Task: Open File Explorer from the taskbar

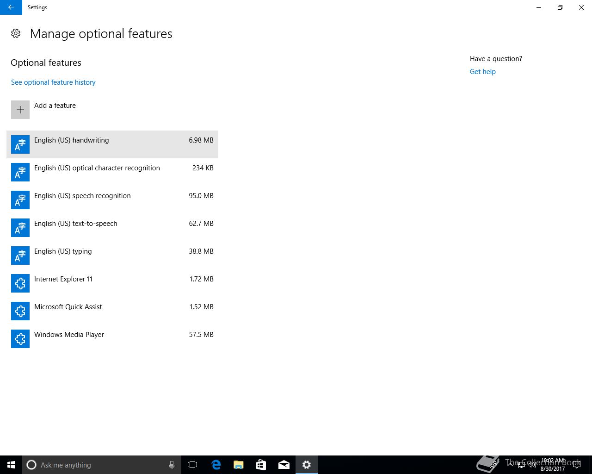Action: point(238,465)
